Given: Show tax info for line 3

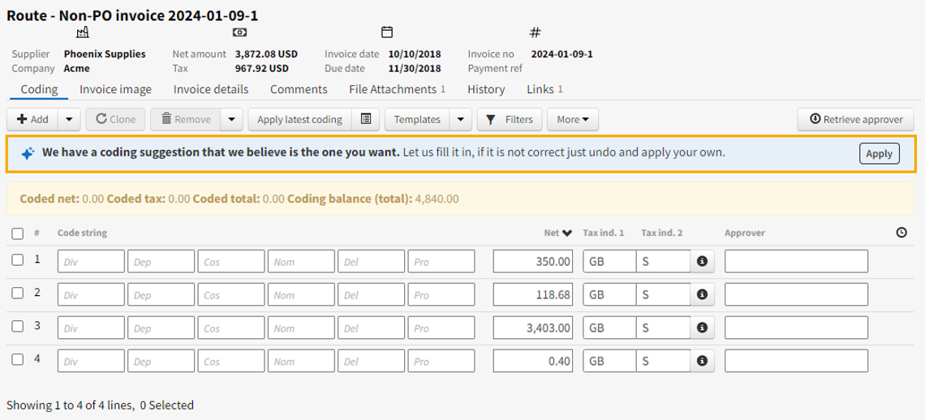Looking at the screenshot, I should pyautogui.click(x=702, y=328).
